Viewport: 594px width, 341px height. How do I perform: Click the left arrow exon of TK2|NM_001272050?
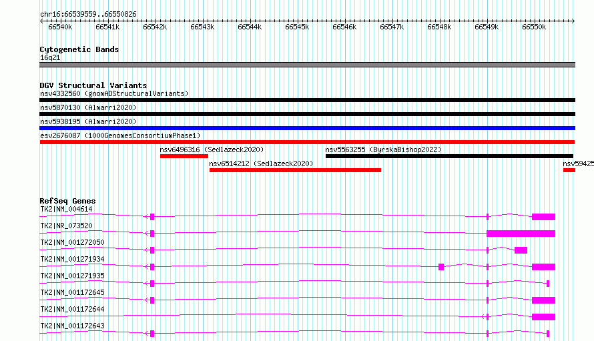[x=152, y=250]
